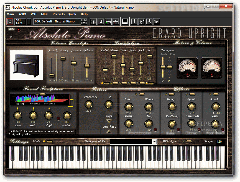The image size is (240, 182).
Task: Open the Quick menu
Action: point(72,14)
